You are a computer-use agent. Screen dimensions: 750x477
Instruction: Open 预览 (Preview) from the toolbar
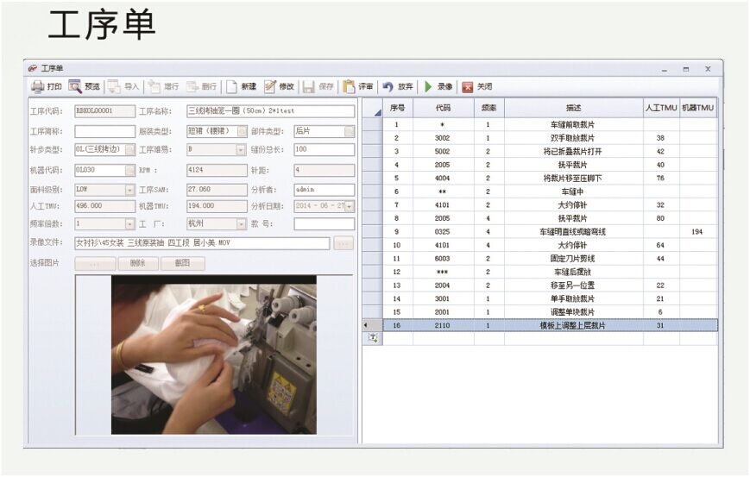point(75,87)
